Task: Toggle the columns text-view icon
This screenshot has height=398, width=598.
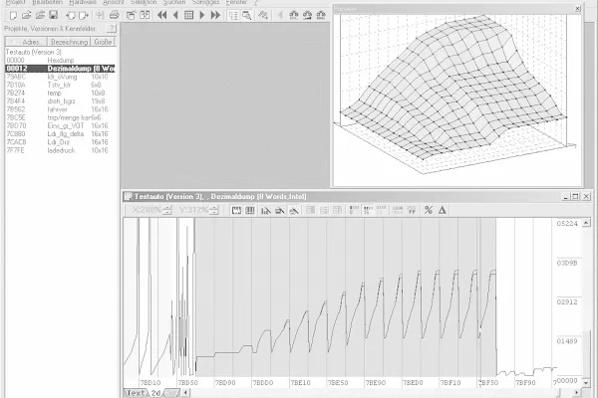Action: tap(250, 210)
